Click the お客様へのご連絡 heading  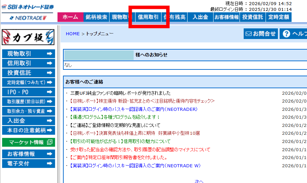coord(84,82)
